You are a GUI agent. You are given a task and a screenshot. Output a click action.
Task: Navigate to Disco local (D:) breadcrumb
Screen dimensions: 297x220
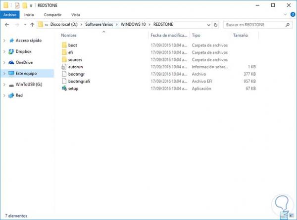point(64,24)
